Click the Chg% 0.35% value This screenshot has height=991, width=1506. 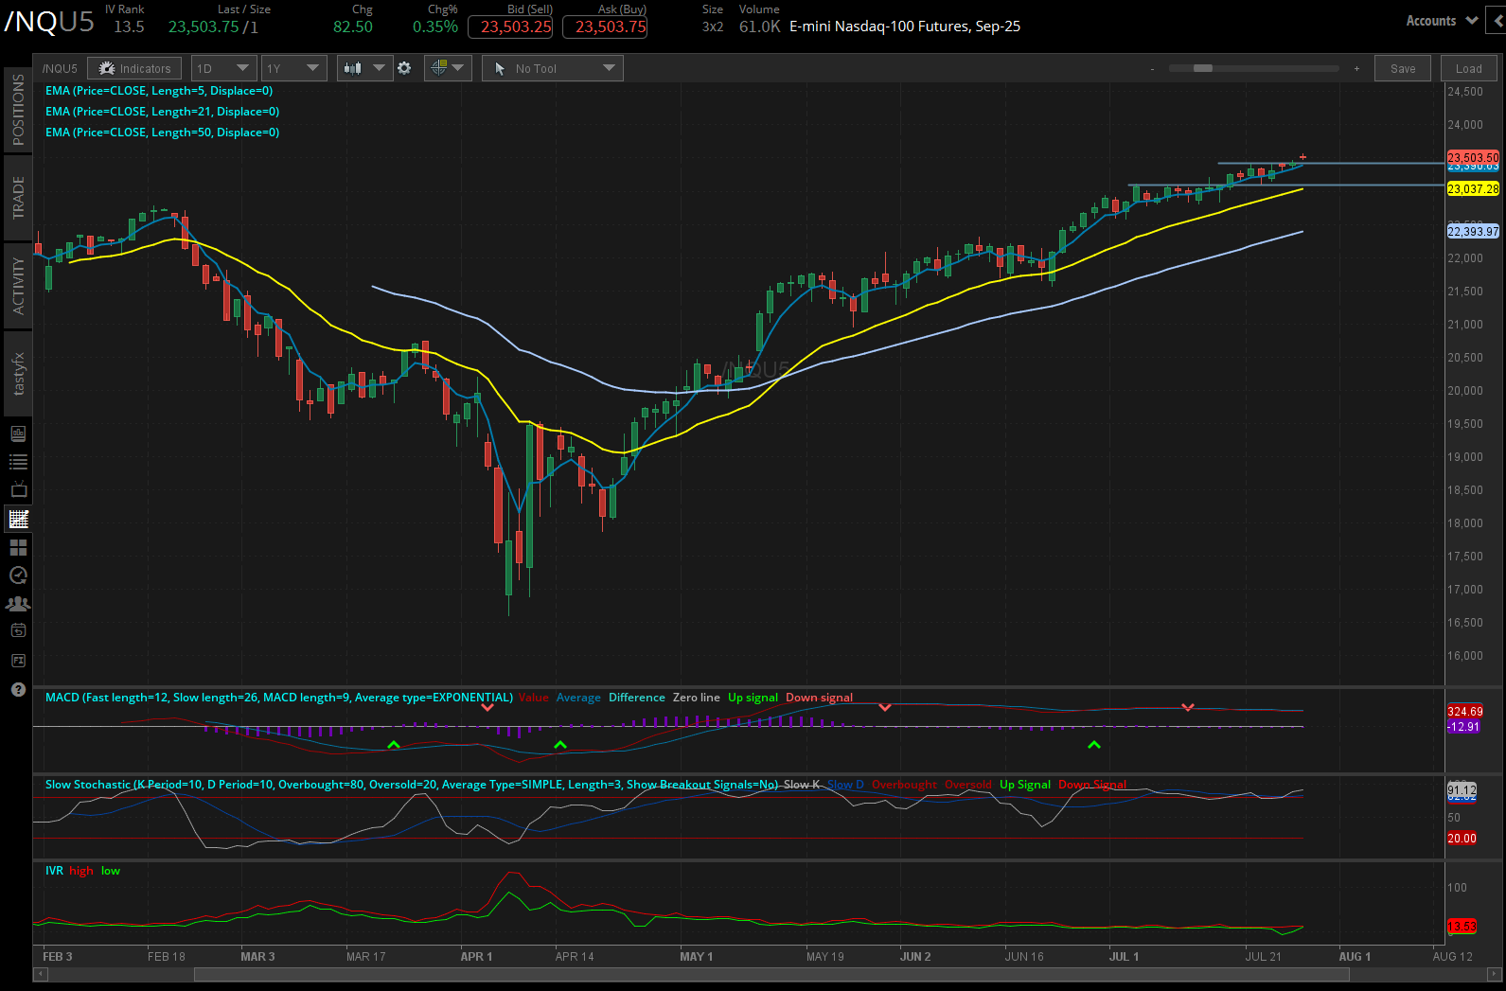(x=435, y=27)
